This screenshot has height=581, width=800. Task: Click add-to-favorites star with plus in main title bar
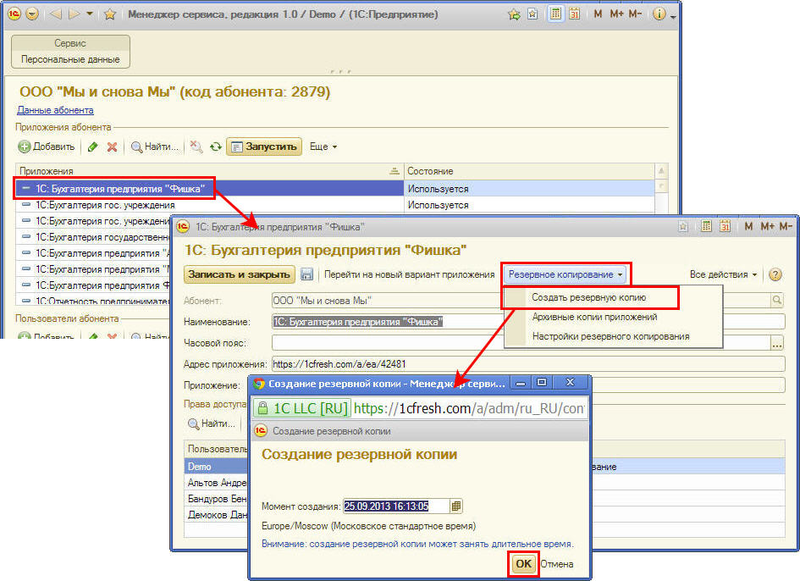coord(514,14)
